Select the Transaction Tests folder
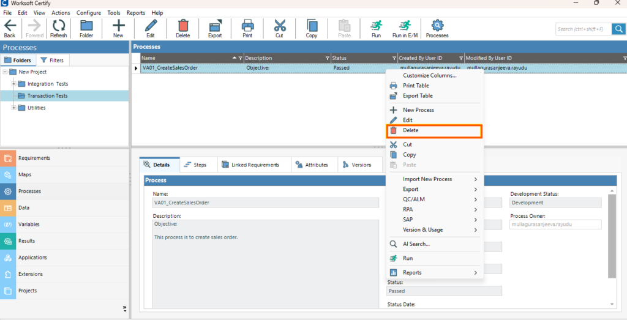 64,96
